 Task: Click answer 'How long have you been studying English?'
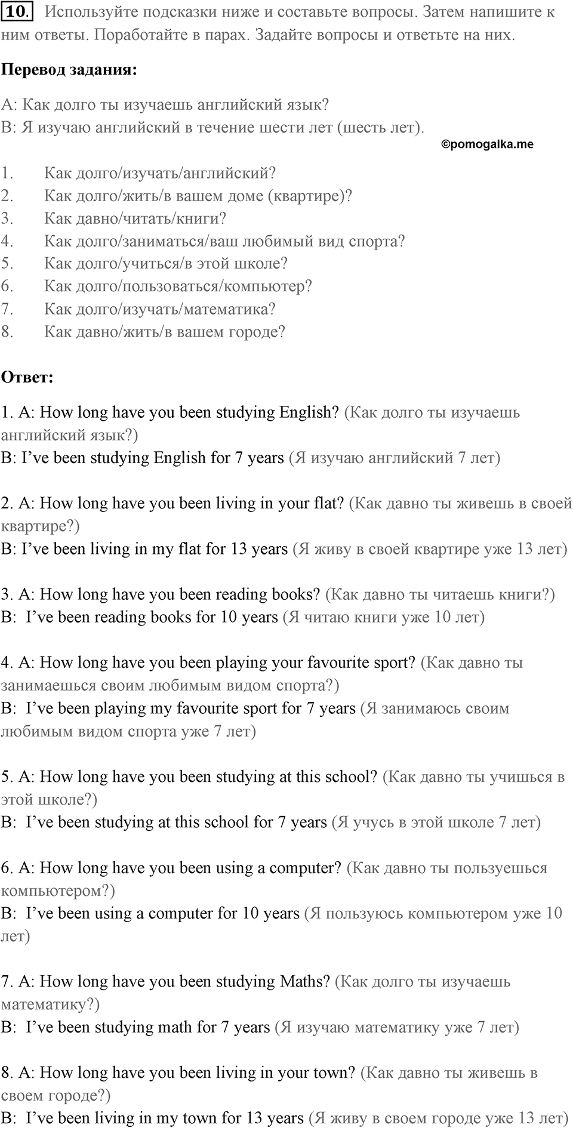pyautogui.click(x=189, y=412)
